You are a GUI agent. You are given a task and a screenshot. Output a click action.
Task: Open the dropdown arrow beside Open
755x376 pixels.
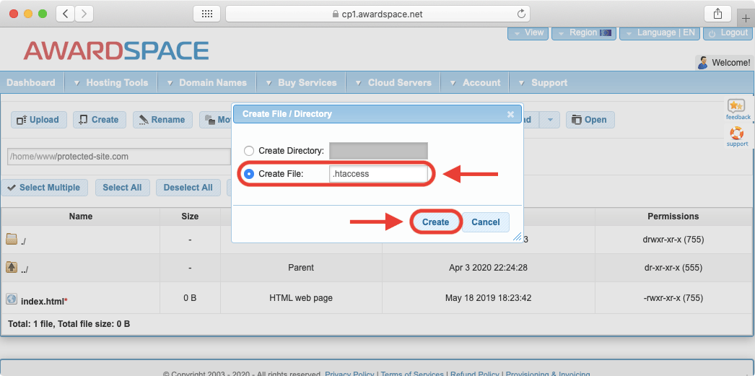coord(550,120)
